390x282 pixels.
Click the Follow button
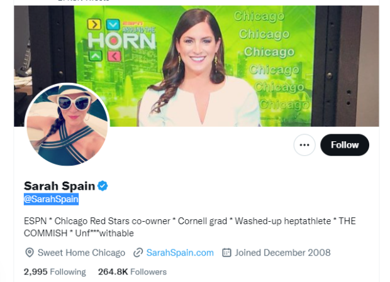click(x=345, y=145)
